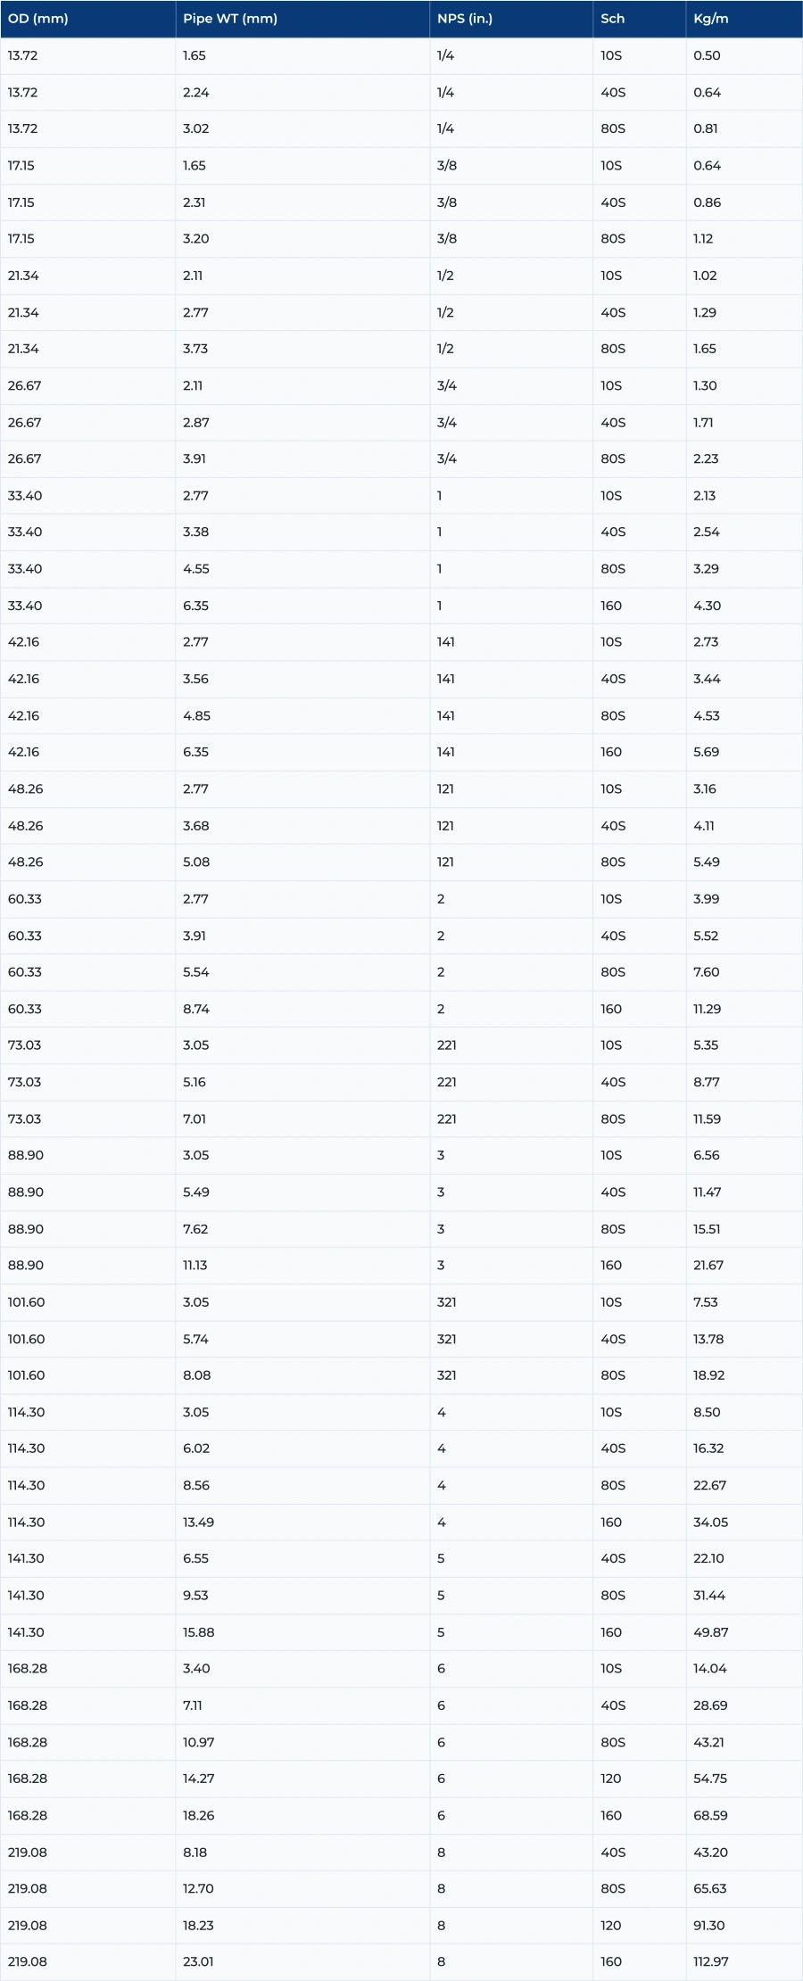Select the 13.49 wall thickness cell

click(198, 1523)
